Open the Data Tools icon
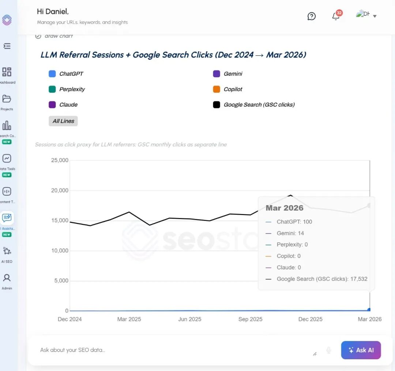The height and width of the screenshot is (371, 395). pyautogui.click(x=7, y=159)
